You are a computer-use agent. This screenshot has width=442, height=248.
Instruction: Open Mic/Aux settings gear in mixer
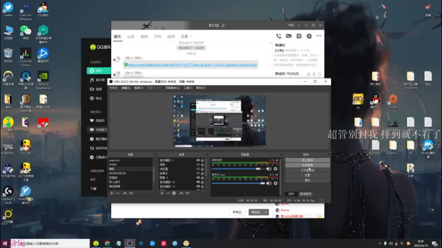pyautogui.click(x=275, y=184)
